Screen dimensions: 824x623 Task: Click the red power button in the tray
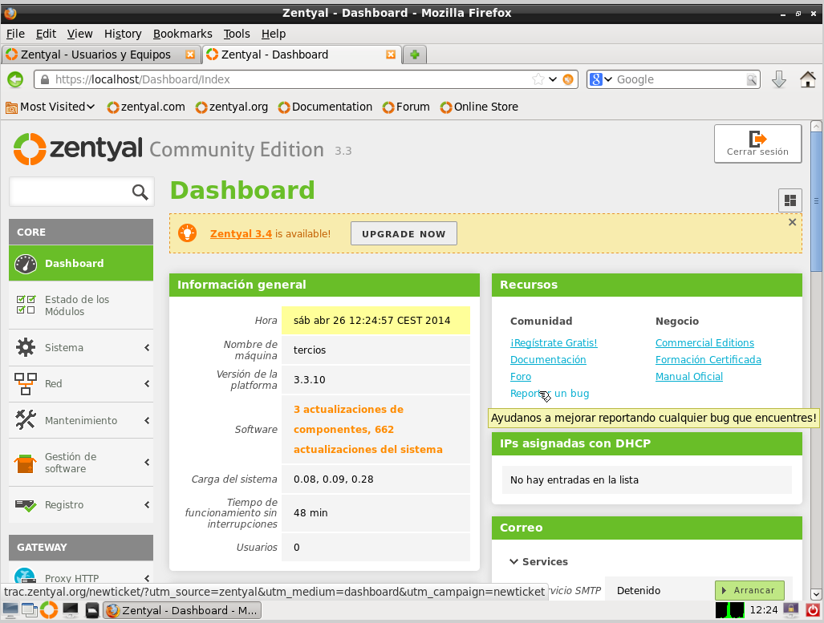[813, 610]
